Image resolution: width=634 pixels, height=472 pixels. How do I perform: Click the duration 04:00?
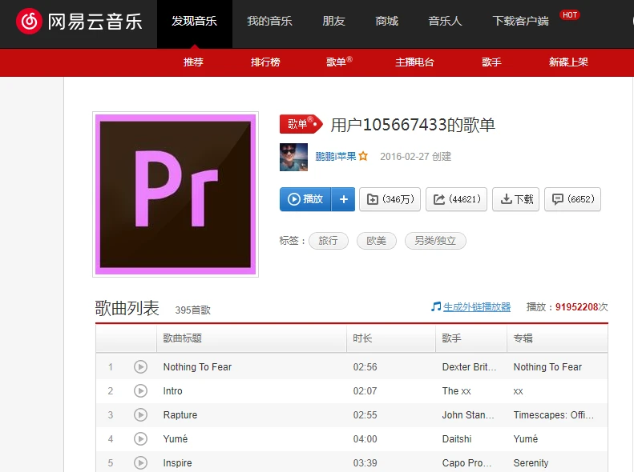365,439
